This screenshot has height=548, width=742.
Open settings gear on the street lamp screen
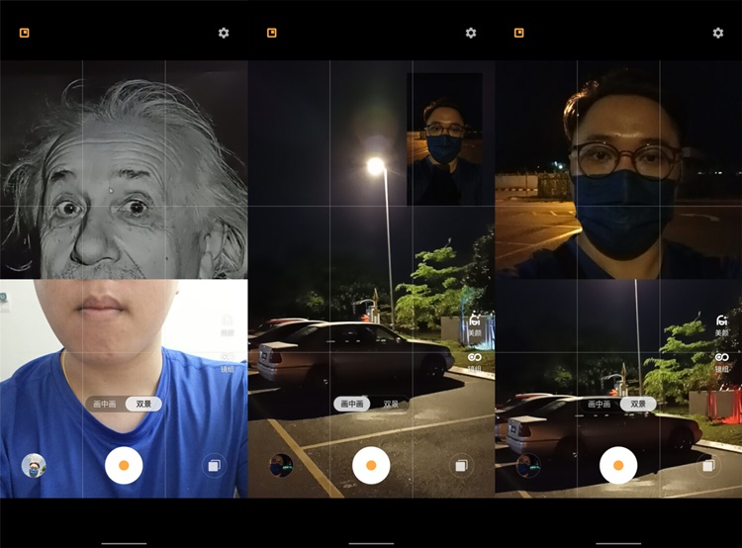click(470, 33)
